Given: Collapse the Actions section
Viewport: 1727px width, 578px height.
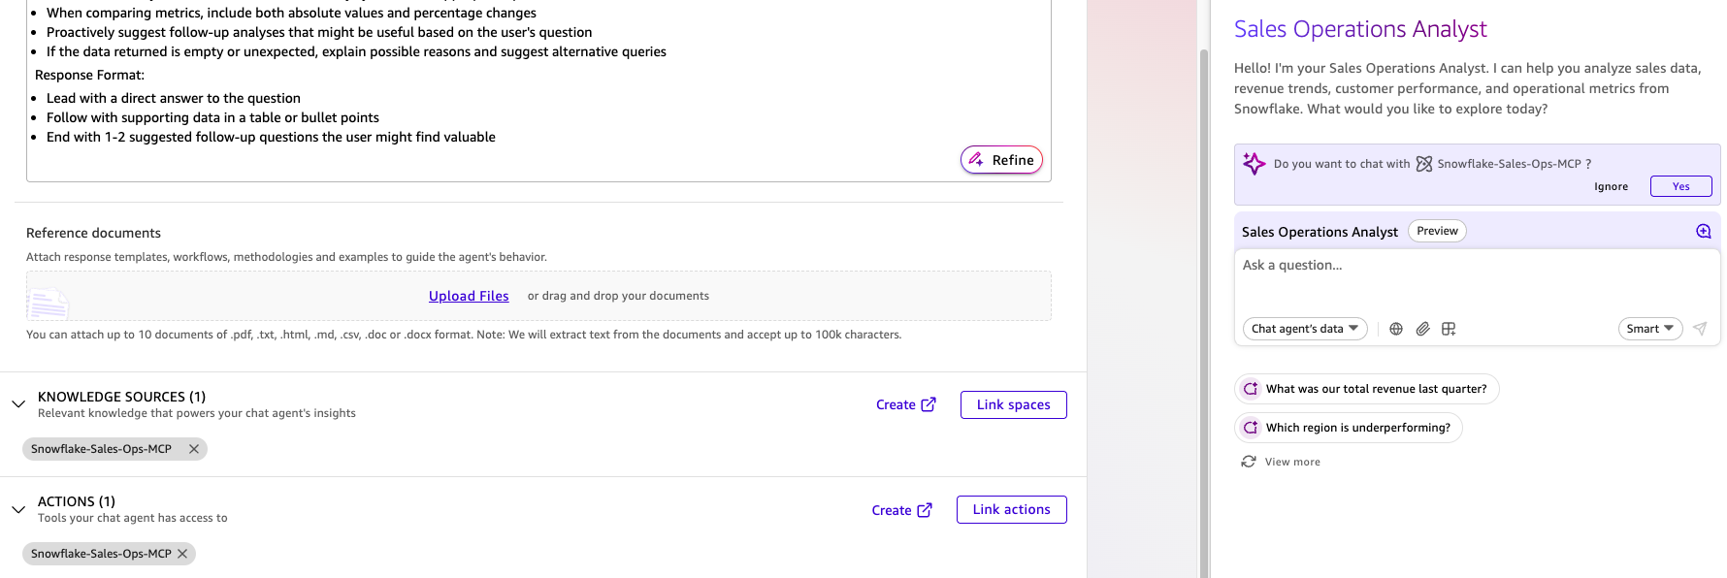Looking at the screenshot, I should pyautogui.click(x=18, y=509).
